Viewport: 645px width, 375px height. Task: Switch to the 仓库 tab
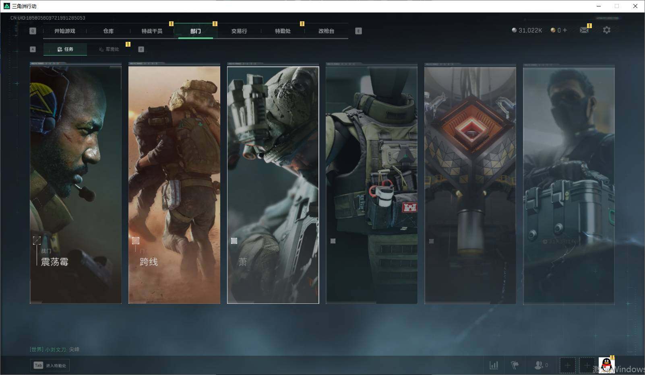tap(108, 31)
